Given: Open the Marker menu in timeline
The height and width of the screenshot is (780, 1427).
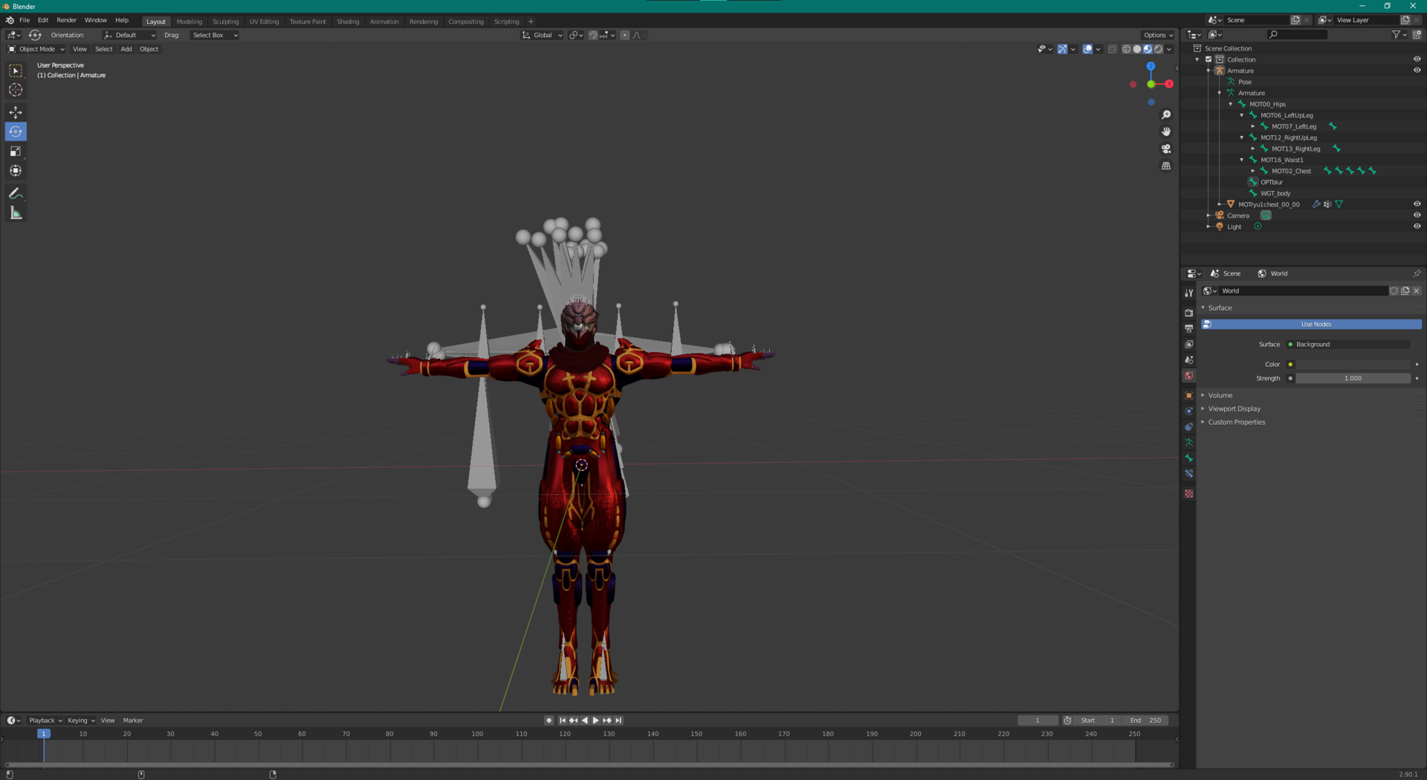Looking at the screenshot, I should click(133, 721).
